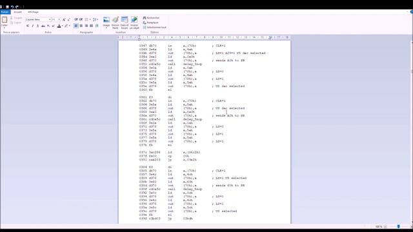Open the Fichier menu
The image size is (413, 232).
[x=5, y=12]
